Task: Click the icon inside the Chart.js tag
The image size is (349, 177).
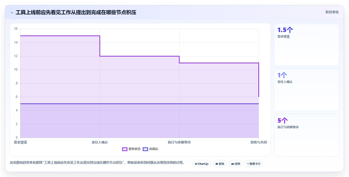Action: [196, 164]
